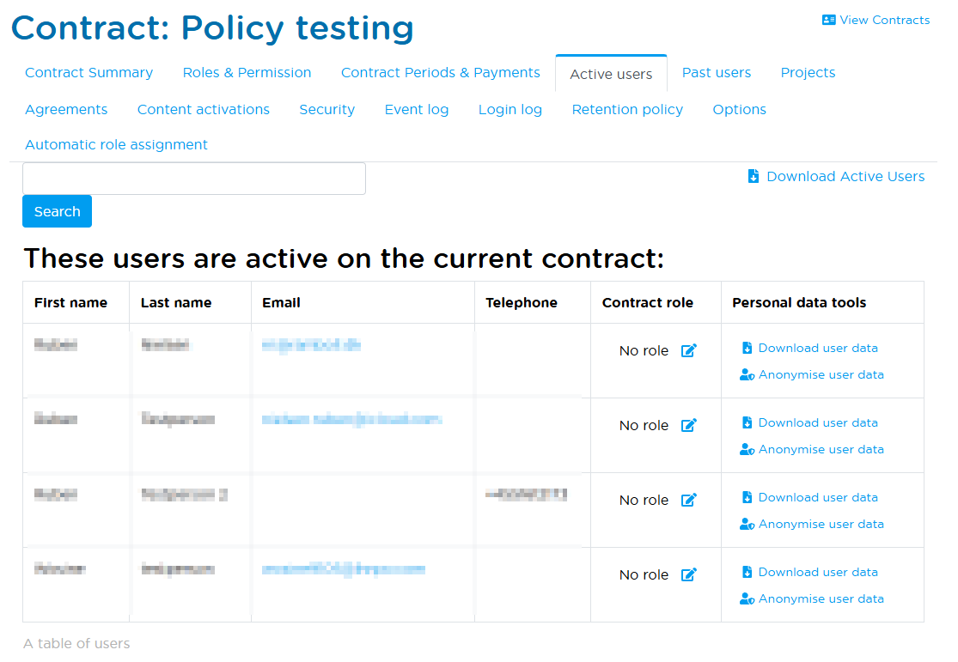Screen dimensions: 958x662
Task: Click Download user data link in third row
Action: tap(818, 497)
